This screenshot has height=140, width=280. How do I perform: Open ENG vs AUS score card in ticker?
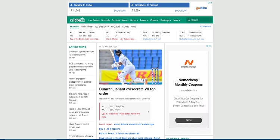[158, 36]
